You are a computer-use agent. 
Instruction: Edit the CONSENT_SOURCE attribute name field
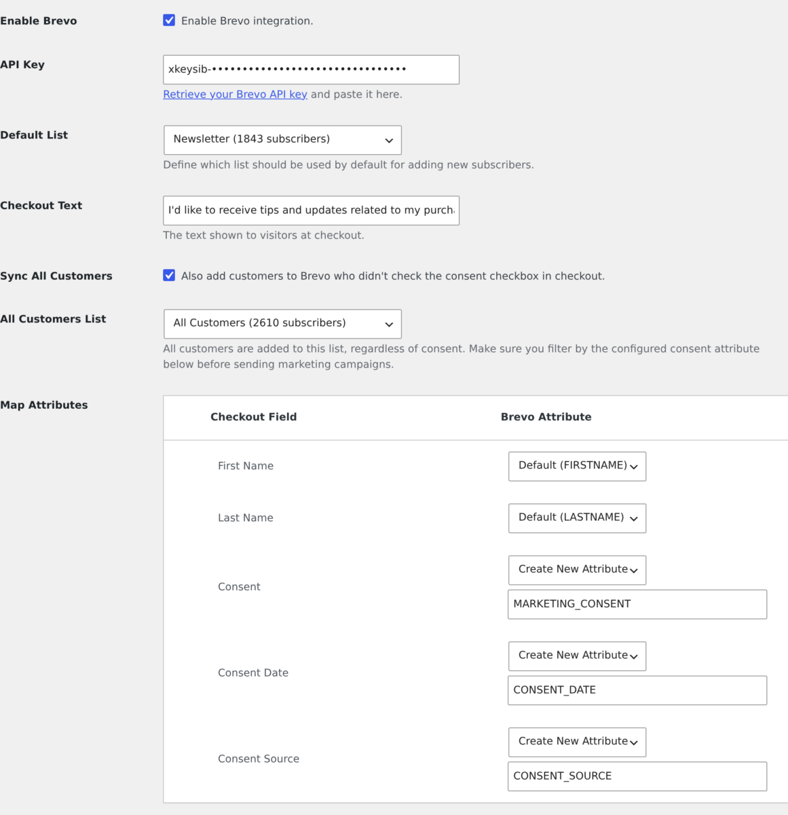click(x=637, y=776)
